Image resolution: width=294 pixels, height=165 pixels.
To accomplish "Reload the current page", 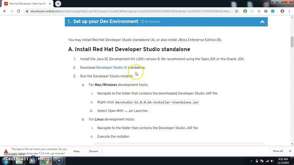I will [x=18, y=11].
